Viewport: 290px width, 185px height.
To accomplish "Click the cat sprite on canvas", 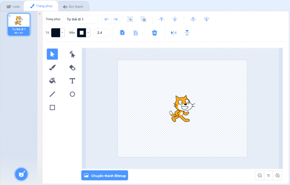I will tap(182, 109).
